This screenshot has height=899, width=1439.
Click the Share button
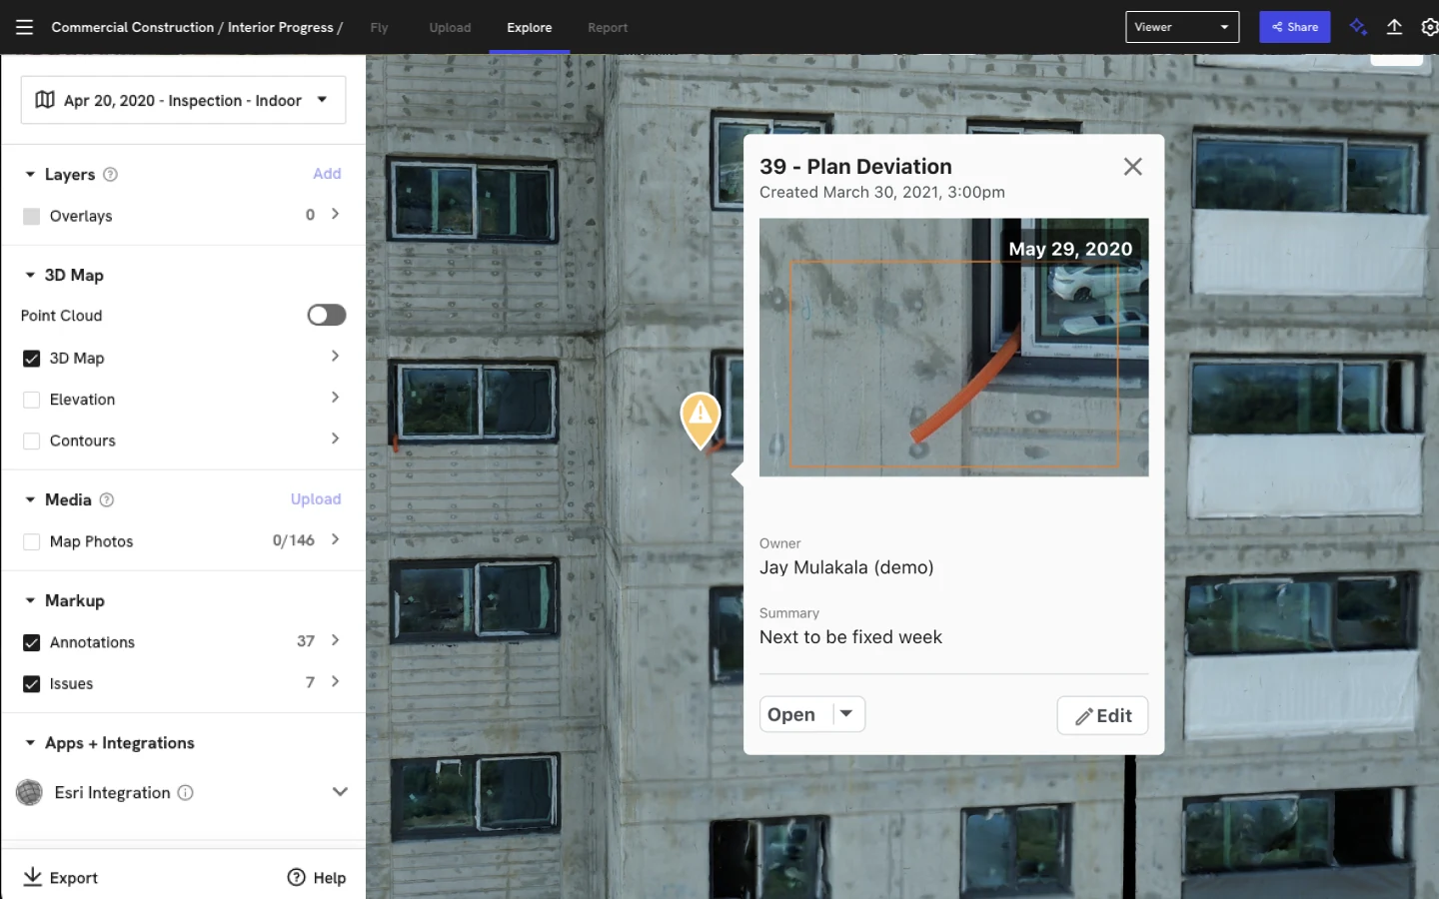tap(1294, 27)
